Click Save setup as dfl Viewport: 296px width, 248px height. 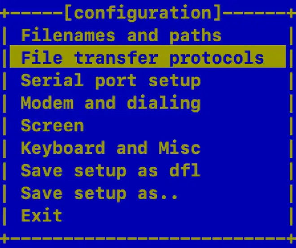click(110, 171)
